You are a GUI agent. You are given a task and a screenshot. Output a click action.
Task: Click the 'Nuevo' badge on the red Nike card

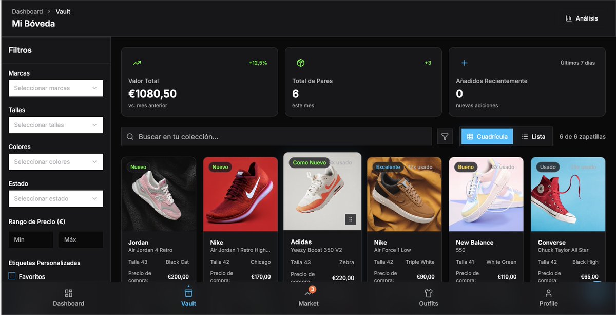[x=220, y=167]
